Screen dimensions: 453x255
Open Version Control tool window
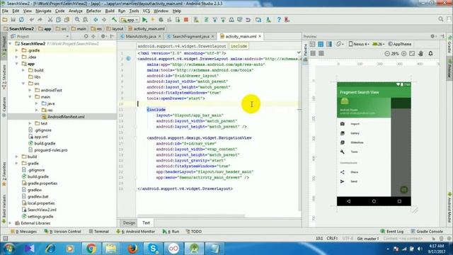point(63,232)
